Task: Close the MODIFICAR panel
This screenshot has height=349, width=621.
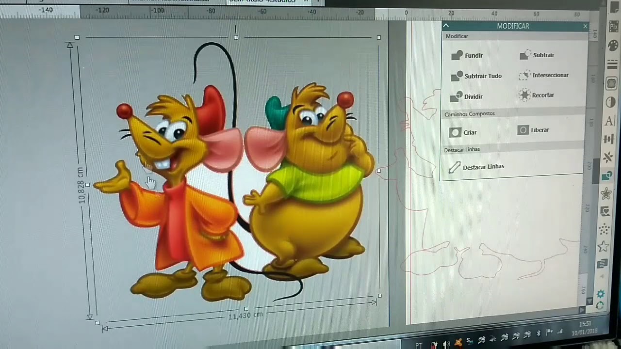Action: (x=585, y=26)
